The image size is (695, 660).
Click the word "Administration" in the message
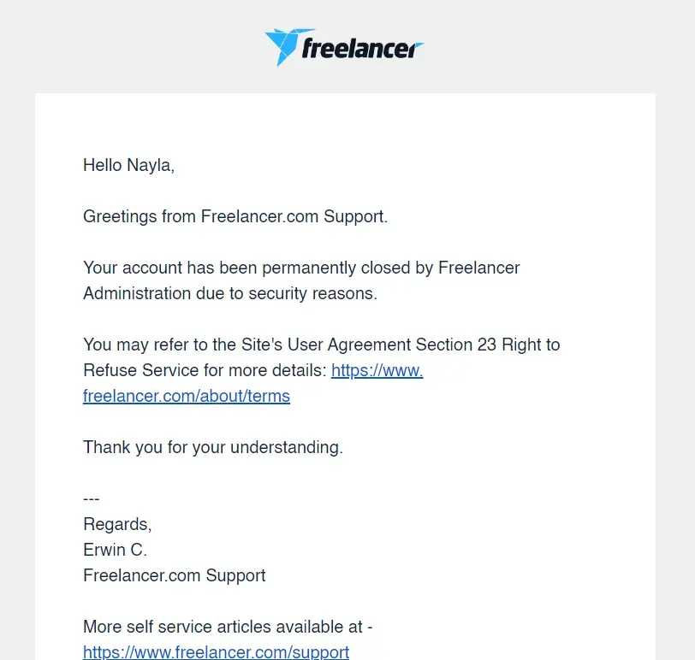coord(137,293)
